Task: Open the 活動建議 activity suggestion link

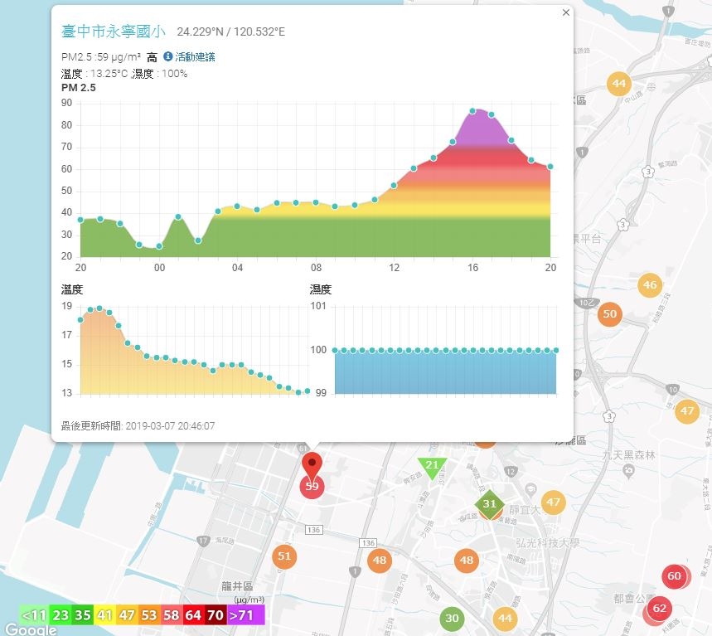Action: pyautogui.click(x=195, y=56)
